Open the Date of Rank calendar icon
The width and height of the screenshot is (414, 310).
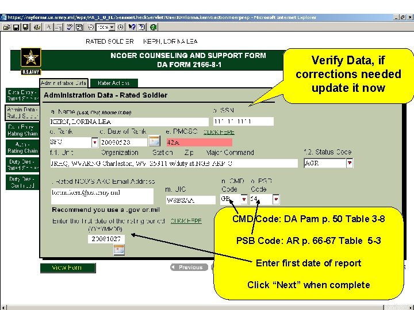[155, 141]
